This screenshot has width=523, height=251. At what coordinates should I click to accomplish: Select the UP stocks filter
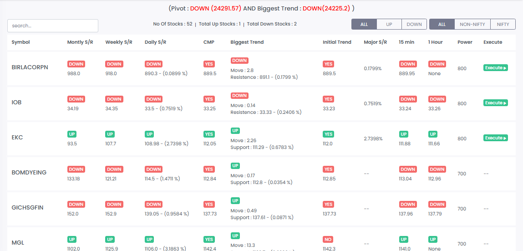point(389,24)
